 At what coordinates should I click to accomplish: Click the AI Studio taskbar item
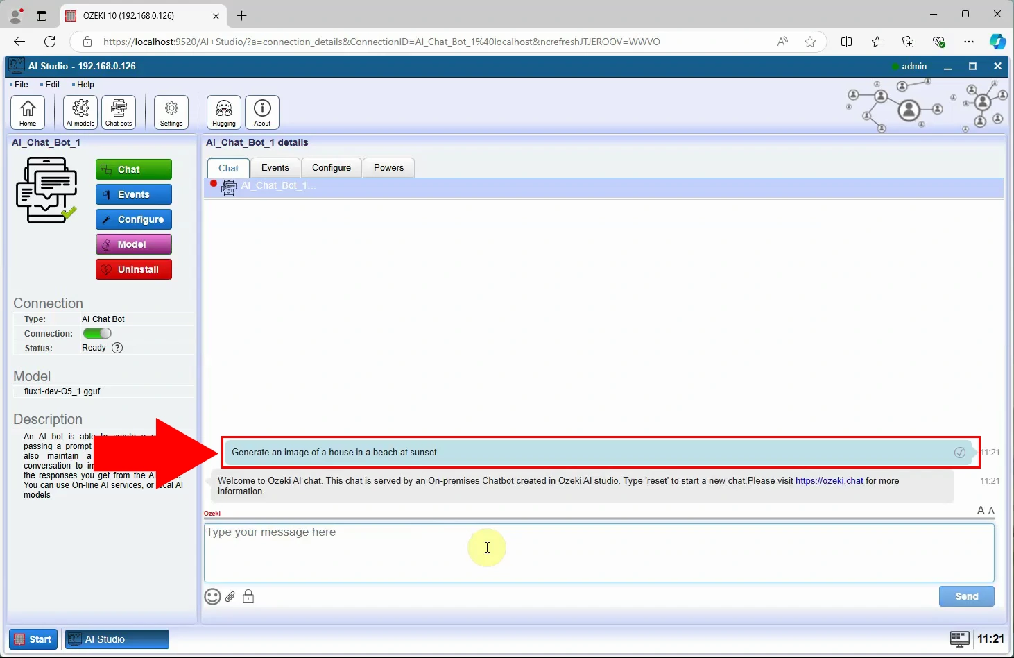(117, 639)
